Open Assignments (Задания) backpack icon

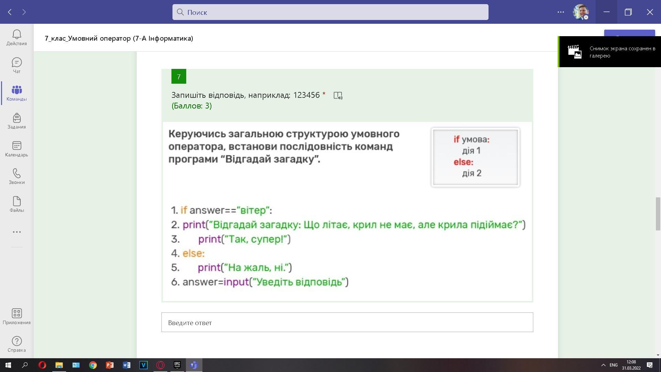pyautogui.click(x=17, y=121)
